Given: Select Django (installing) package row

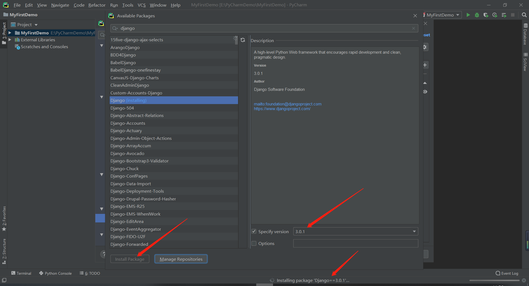Looking at the screenshot, I should 174,100.
